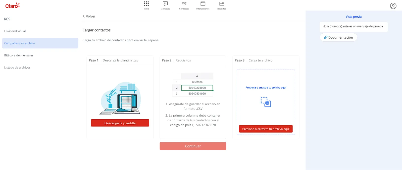Open Listado de archivos

pos(17,67)
